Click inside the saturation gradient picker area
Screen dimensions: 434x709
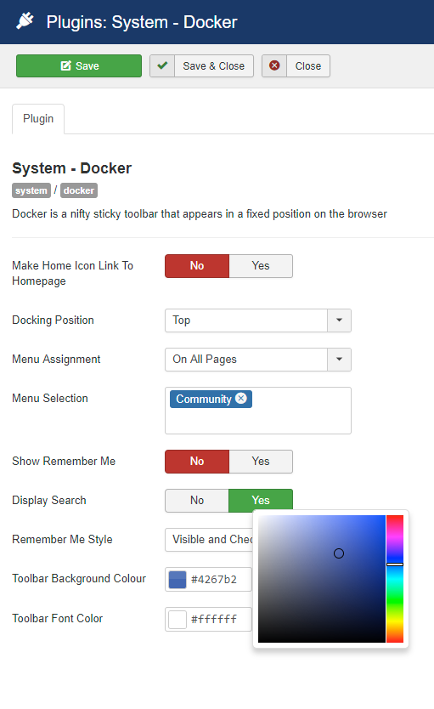click(x=322, y=579)
